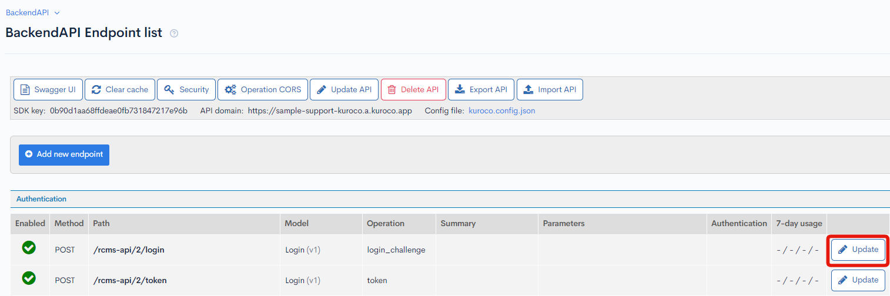Click red Delete API trash button
Image resolution: width=890 pixels, height=296 pixels.
pyautogui.click(x=413, y=90)
